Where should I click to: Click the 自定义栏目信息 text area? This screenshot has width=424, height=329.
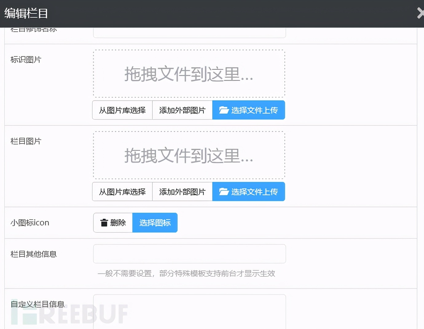(x=189, y=313)
